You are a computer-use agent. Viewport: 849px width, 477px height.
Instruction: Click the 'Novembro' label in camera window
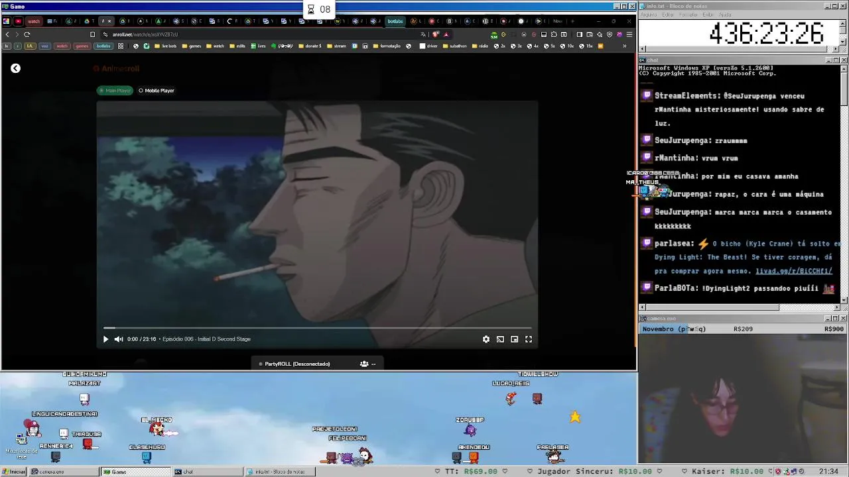pos(658,329)
